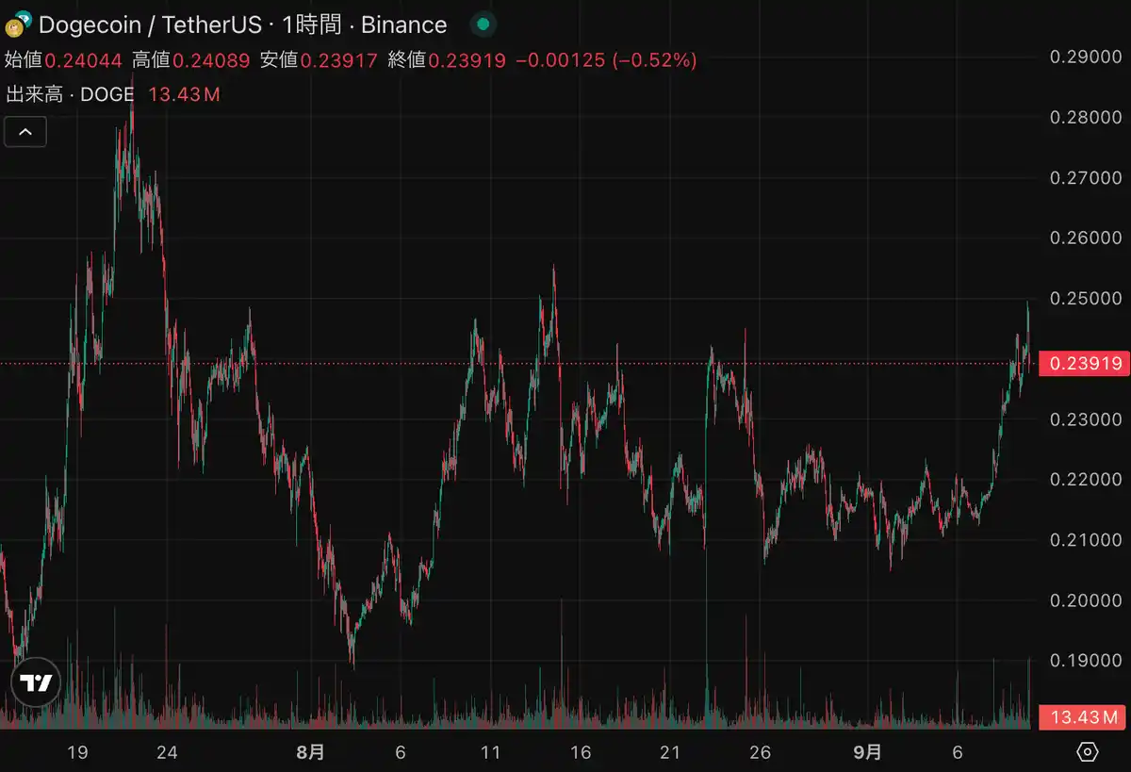Open chart settings hexagon icon

1088,752
